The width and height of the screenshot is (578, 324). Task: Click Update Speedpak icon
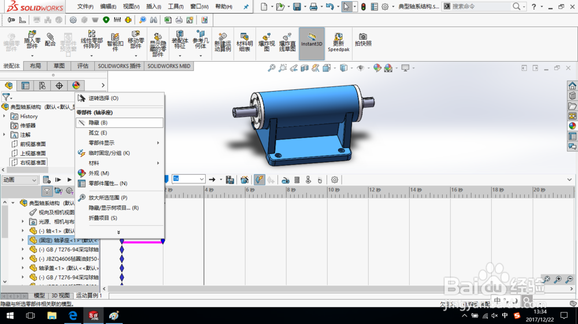[338, 42]
